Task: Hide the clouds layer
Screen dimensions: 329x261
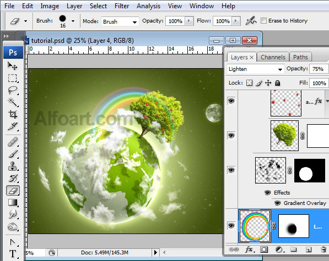Action: [231, 170]
